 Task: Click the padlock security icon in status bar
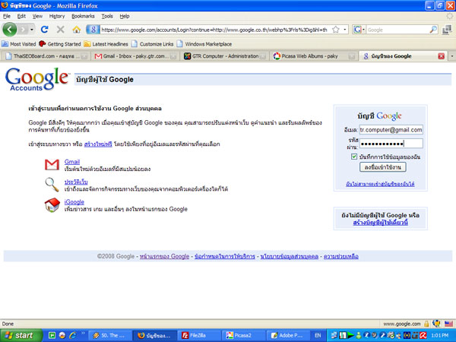(426, 324)
